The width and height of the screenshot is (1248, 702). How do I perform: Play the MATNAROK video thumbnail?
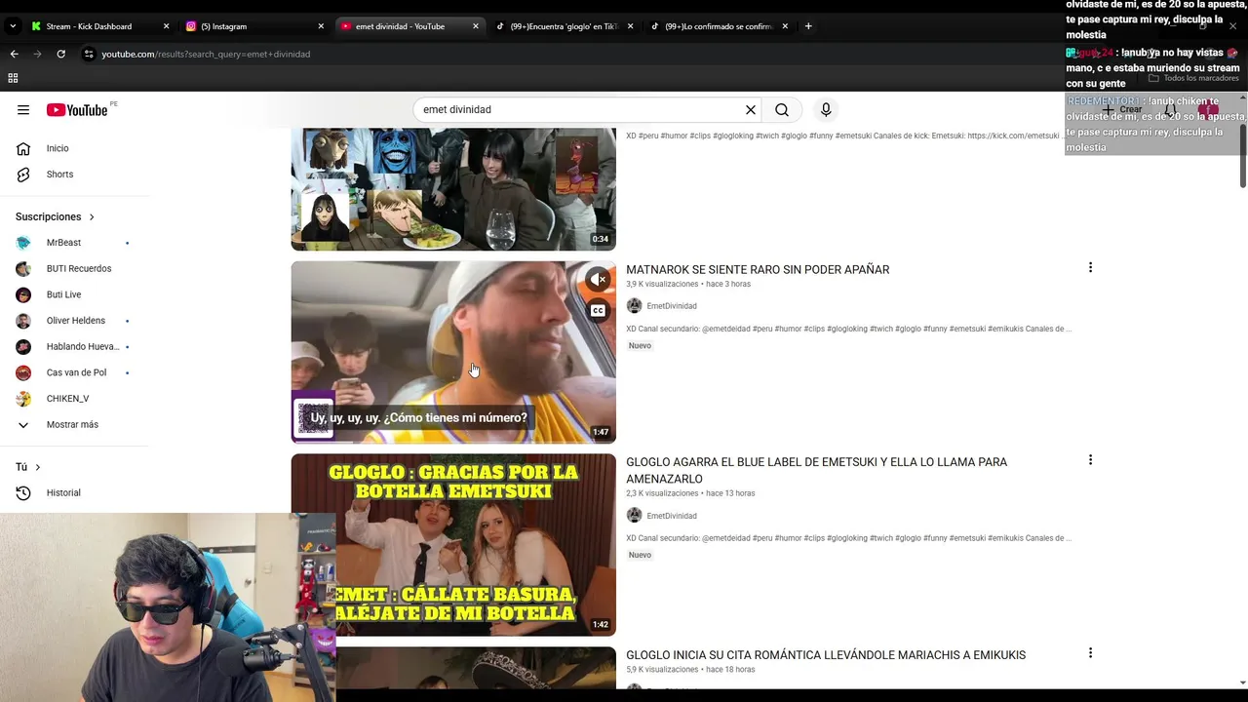[x=453, y=352]
